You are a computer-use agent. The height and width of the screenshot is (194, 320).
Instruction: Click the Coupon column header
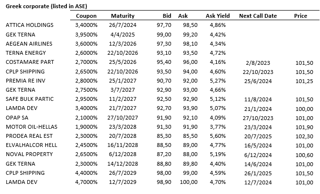pyautogui.click(x=86, y=15)
